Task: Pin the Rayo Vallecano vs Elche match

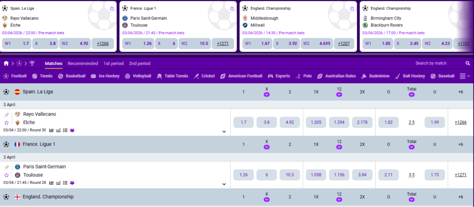Action: tap(6, 115)
